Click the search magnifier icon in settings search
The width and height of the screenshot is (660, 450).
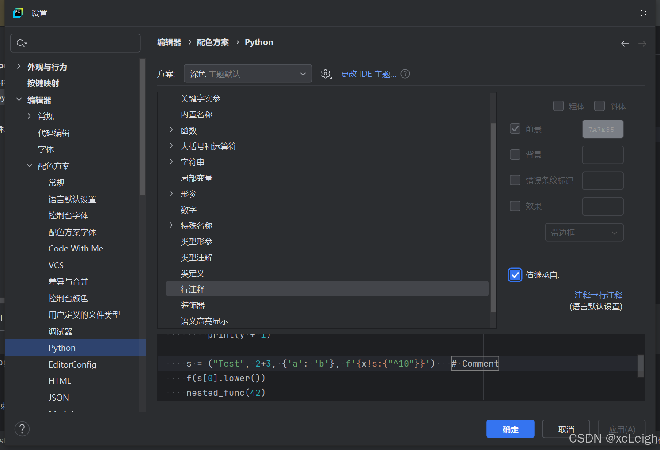(21, 43)
